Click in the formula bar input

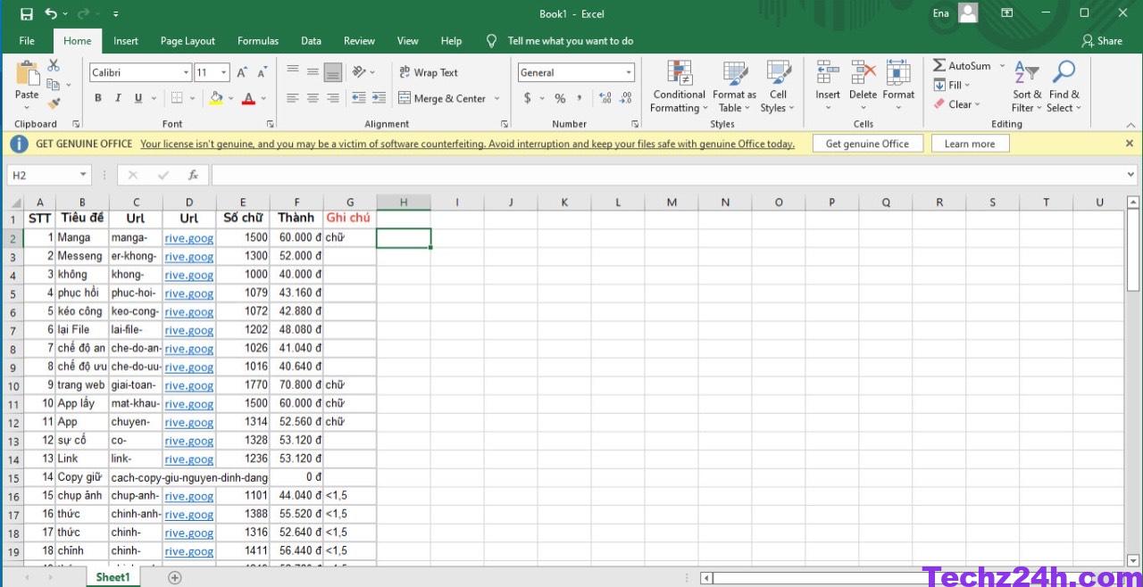point(667,176)
